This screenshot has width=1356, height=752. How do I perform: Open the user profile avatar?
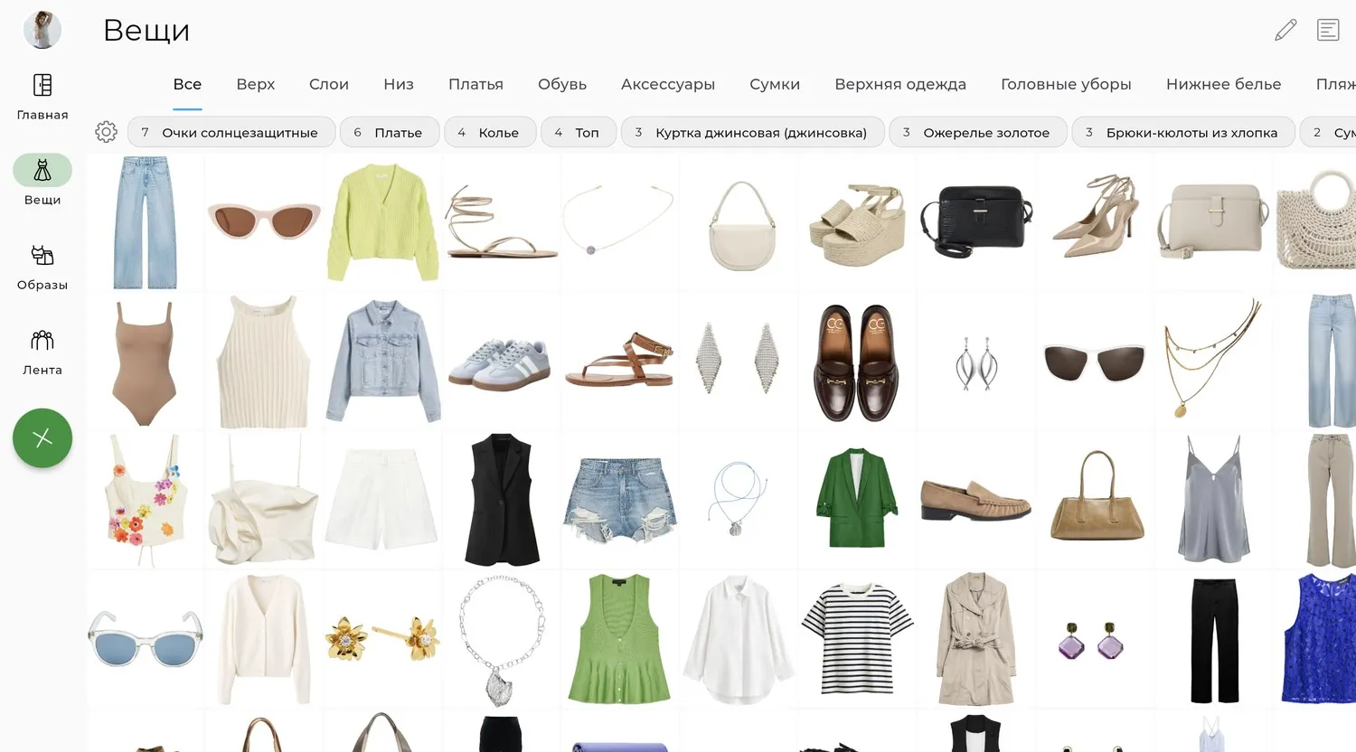(42, 30)
